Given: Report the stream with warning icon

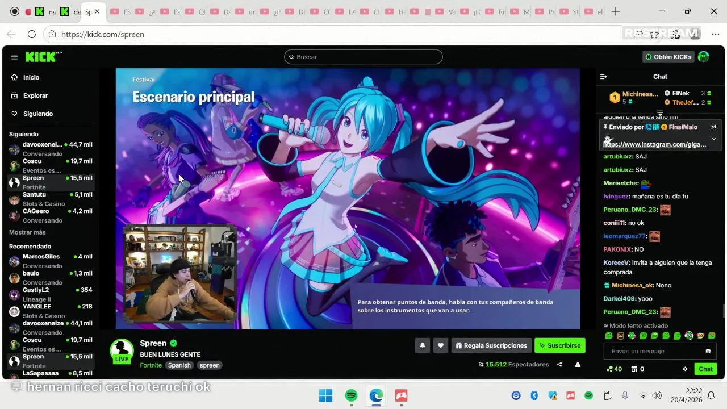Looking at the screenshot, I should tap(578, 365).
